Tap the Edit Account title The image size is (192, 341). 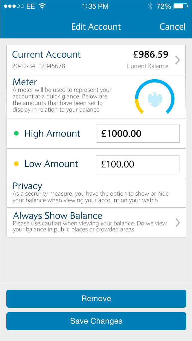point(96,27)
